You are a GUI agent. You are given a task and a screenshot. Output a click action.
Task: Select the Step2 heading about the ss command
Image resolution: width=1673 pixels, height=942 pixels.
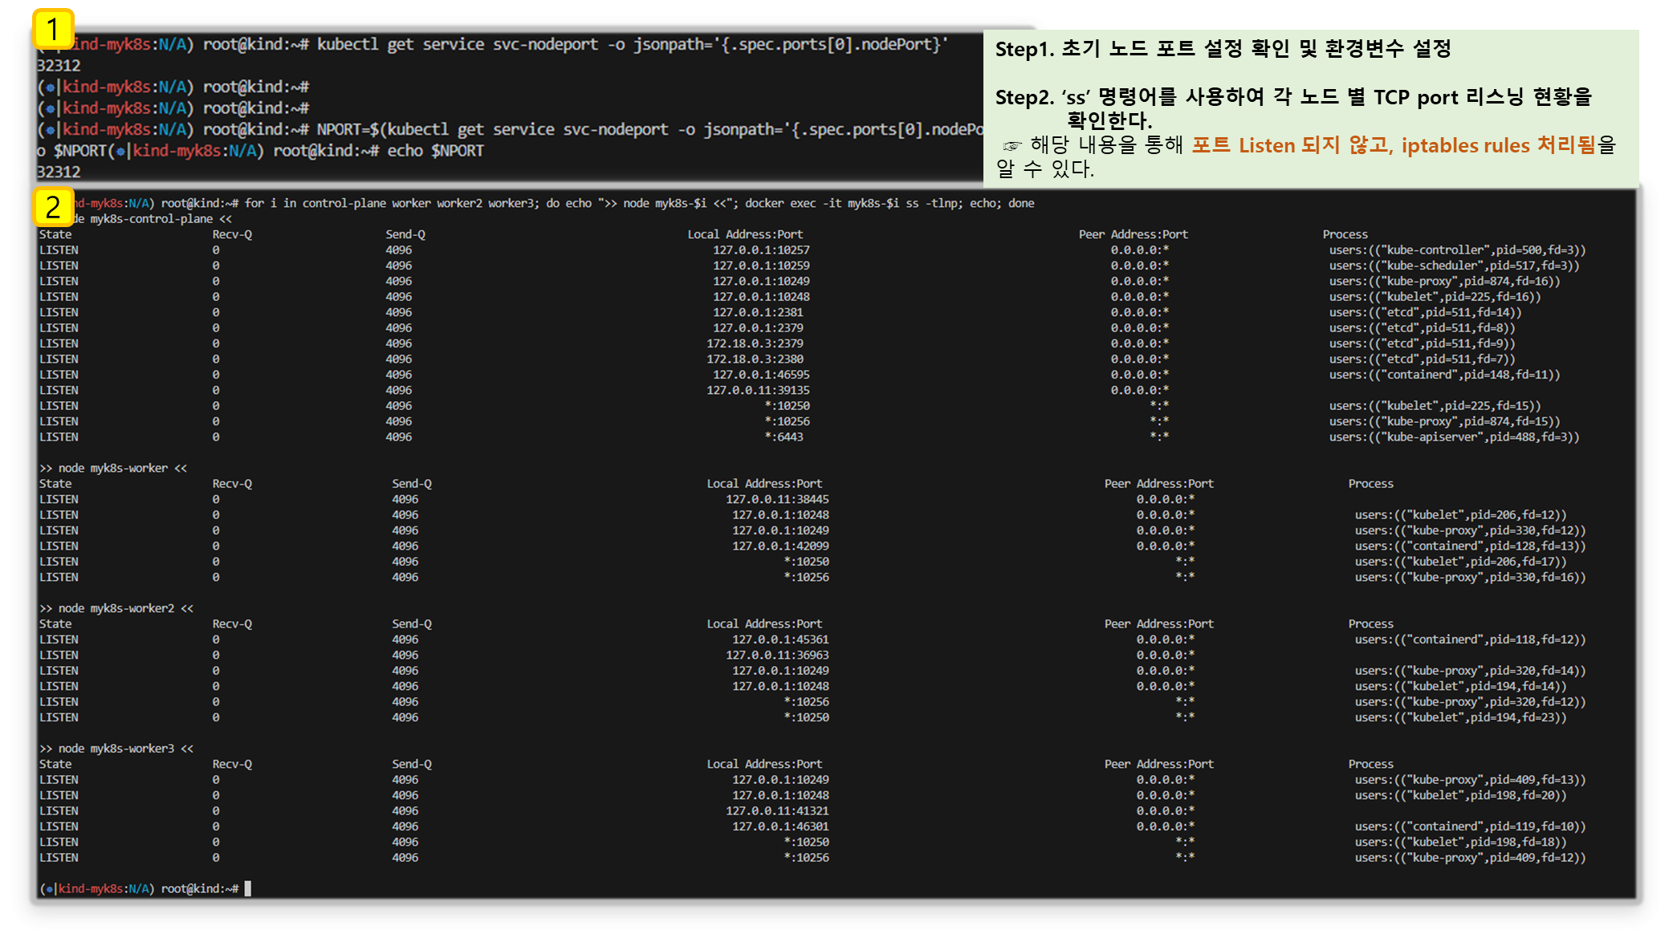pos(1292,98)
